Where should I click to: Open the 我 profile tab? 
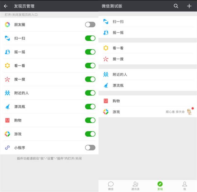185,186
